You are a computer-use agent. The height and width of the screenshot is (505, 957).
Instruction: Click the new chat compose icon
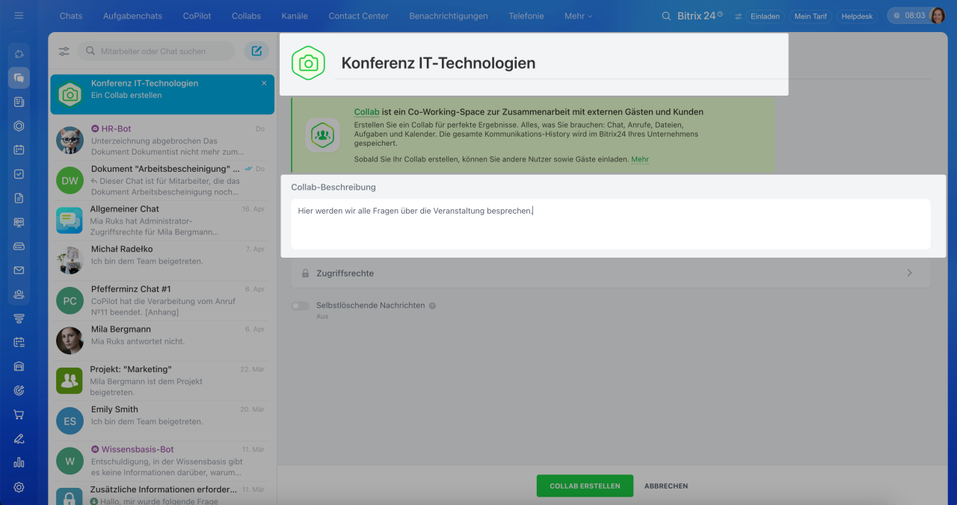click(x=256, y=51)
